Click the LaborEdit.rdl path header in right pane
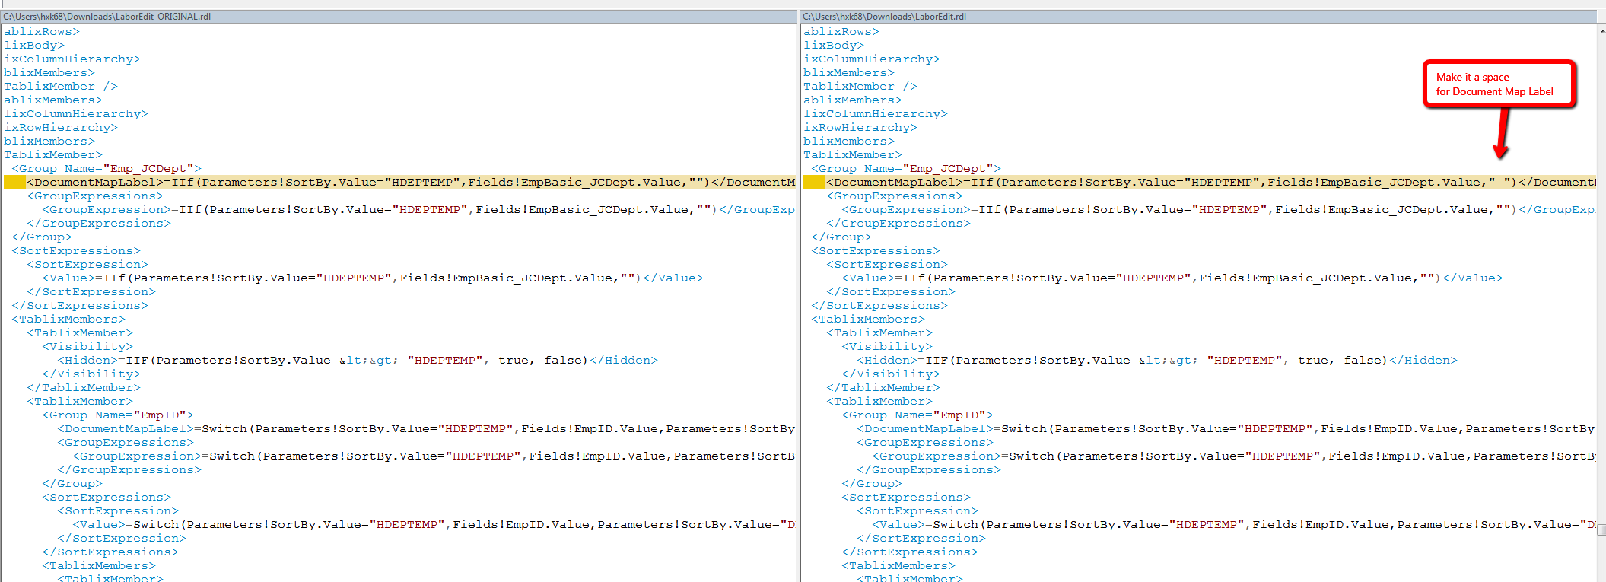The width and height of the screenshot is (1606, 582). [884, 16]
